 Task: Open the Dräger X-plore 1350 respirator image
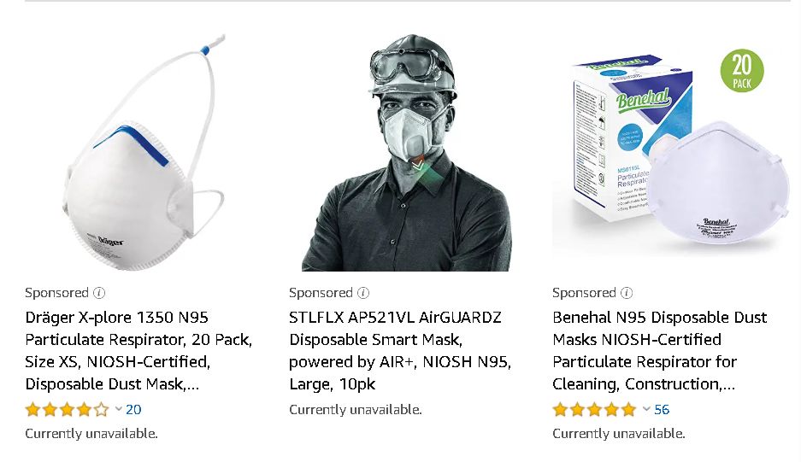point(144,152)
